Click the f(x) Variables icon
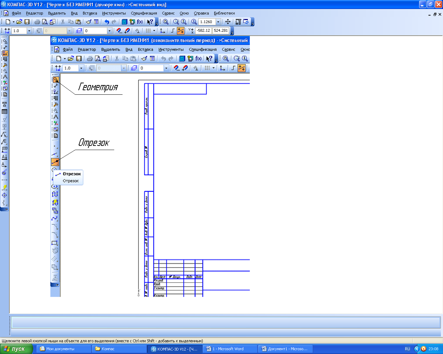This screenshot has width=443, height=354. [x=140, y=22]
